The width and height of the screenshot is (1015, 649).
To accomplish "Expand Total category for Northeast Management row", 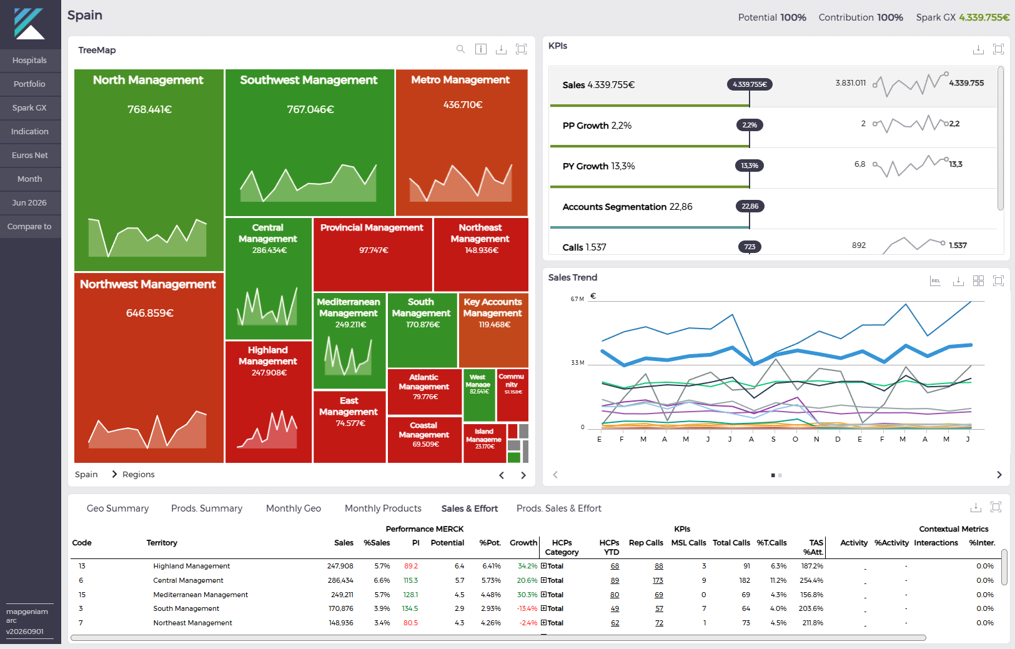I will coord(543,623).
